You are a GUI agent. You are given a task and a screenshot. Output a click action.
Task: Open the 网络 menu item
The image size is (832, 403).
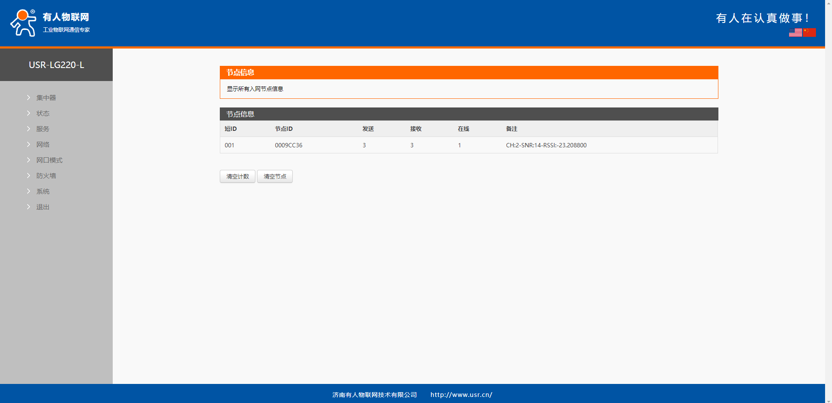42,144
